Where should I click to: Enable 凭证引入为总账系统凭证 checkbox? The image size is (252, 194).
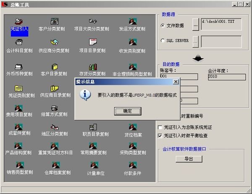click(160, 127)
